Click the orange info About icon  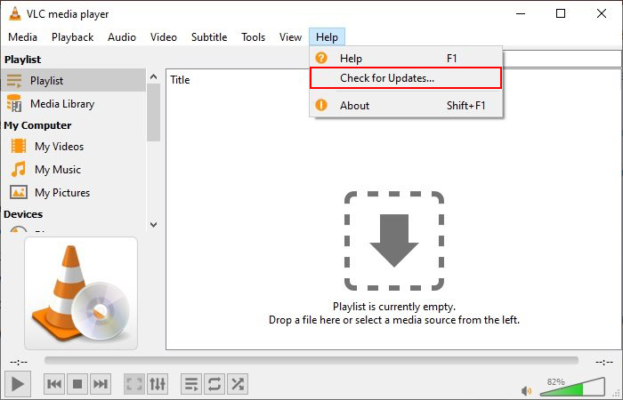[x=321, y=105]
